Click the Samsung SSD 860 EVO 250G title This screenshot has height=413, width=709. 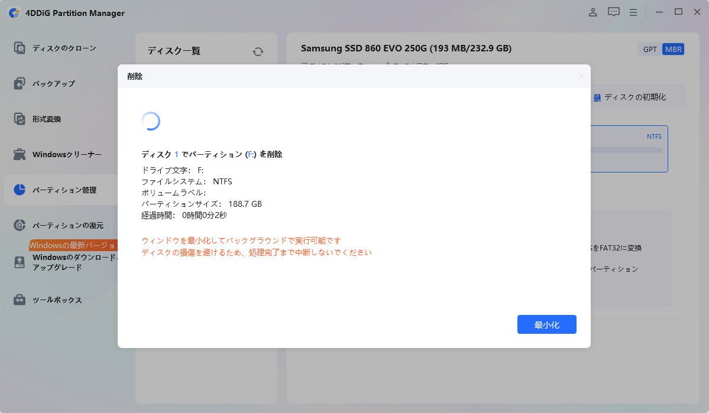pyautogui.click(x=406, y=48)
